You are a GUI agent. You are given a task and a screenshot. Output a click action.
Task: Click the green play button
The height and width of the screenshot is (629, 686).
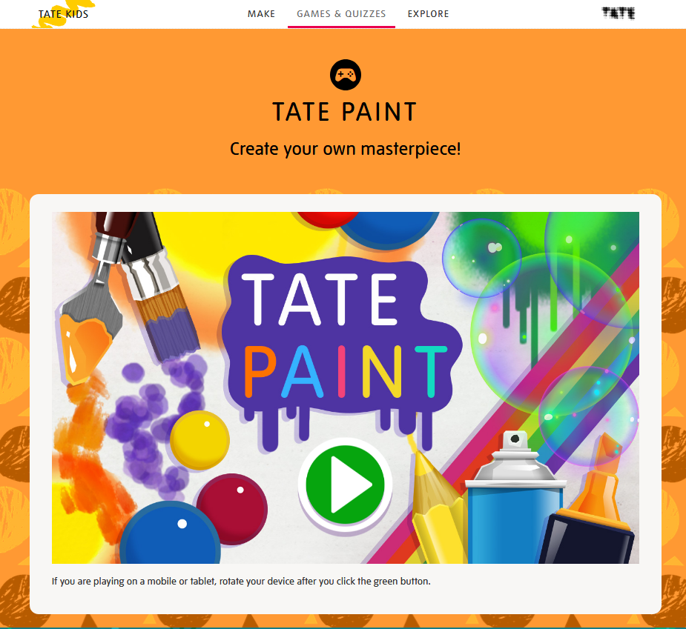pyautogui.click(x=345, y=485)
